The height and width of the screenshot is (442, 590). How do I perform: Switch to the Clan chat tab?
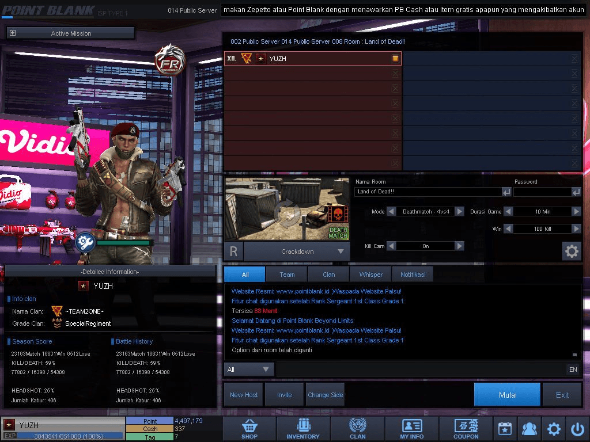(x=329, y=275)
